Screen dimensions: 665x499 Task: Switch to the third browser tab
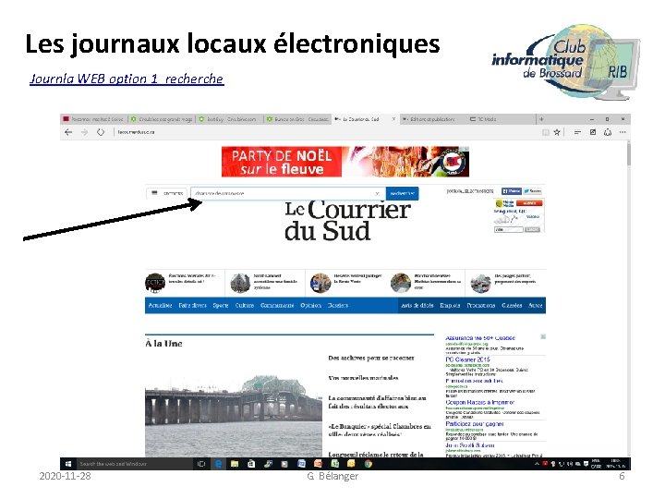229,119
